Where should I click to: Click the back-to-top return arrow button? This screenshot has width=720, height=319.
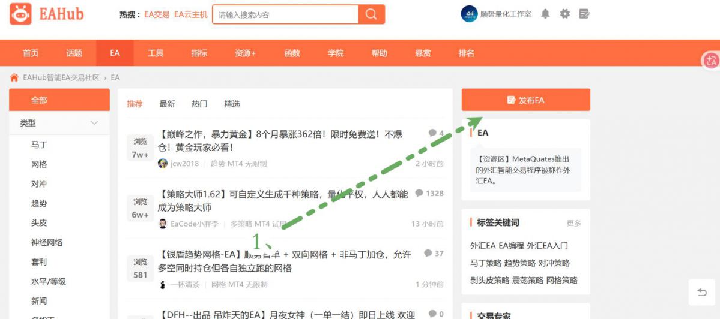click(x=701, y=293)
